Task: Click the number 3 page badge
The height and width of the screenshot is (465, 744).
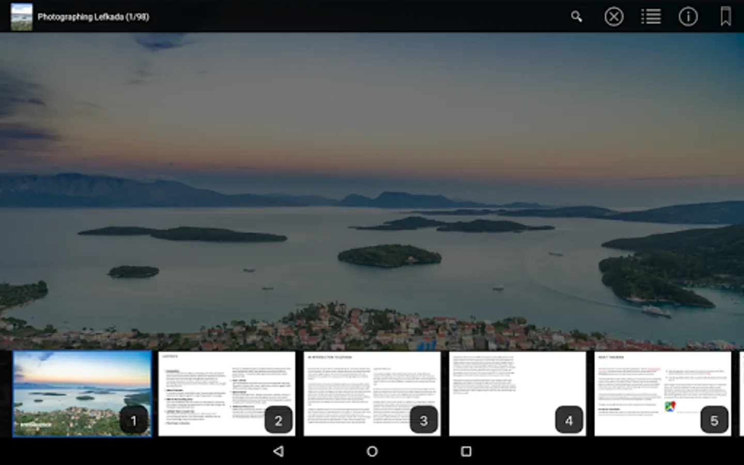Action: 424,420
